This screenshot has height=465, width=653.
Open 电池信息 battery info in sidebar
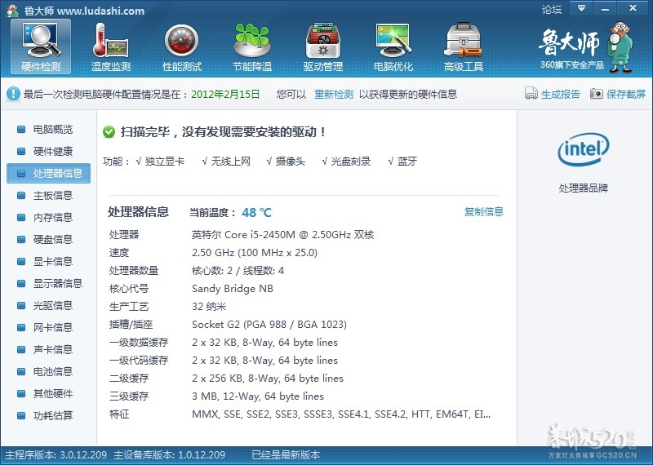tap(52, 372)
